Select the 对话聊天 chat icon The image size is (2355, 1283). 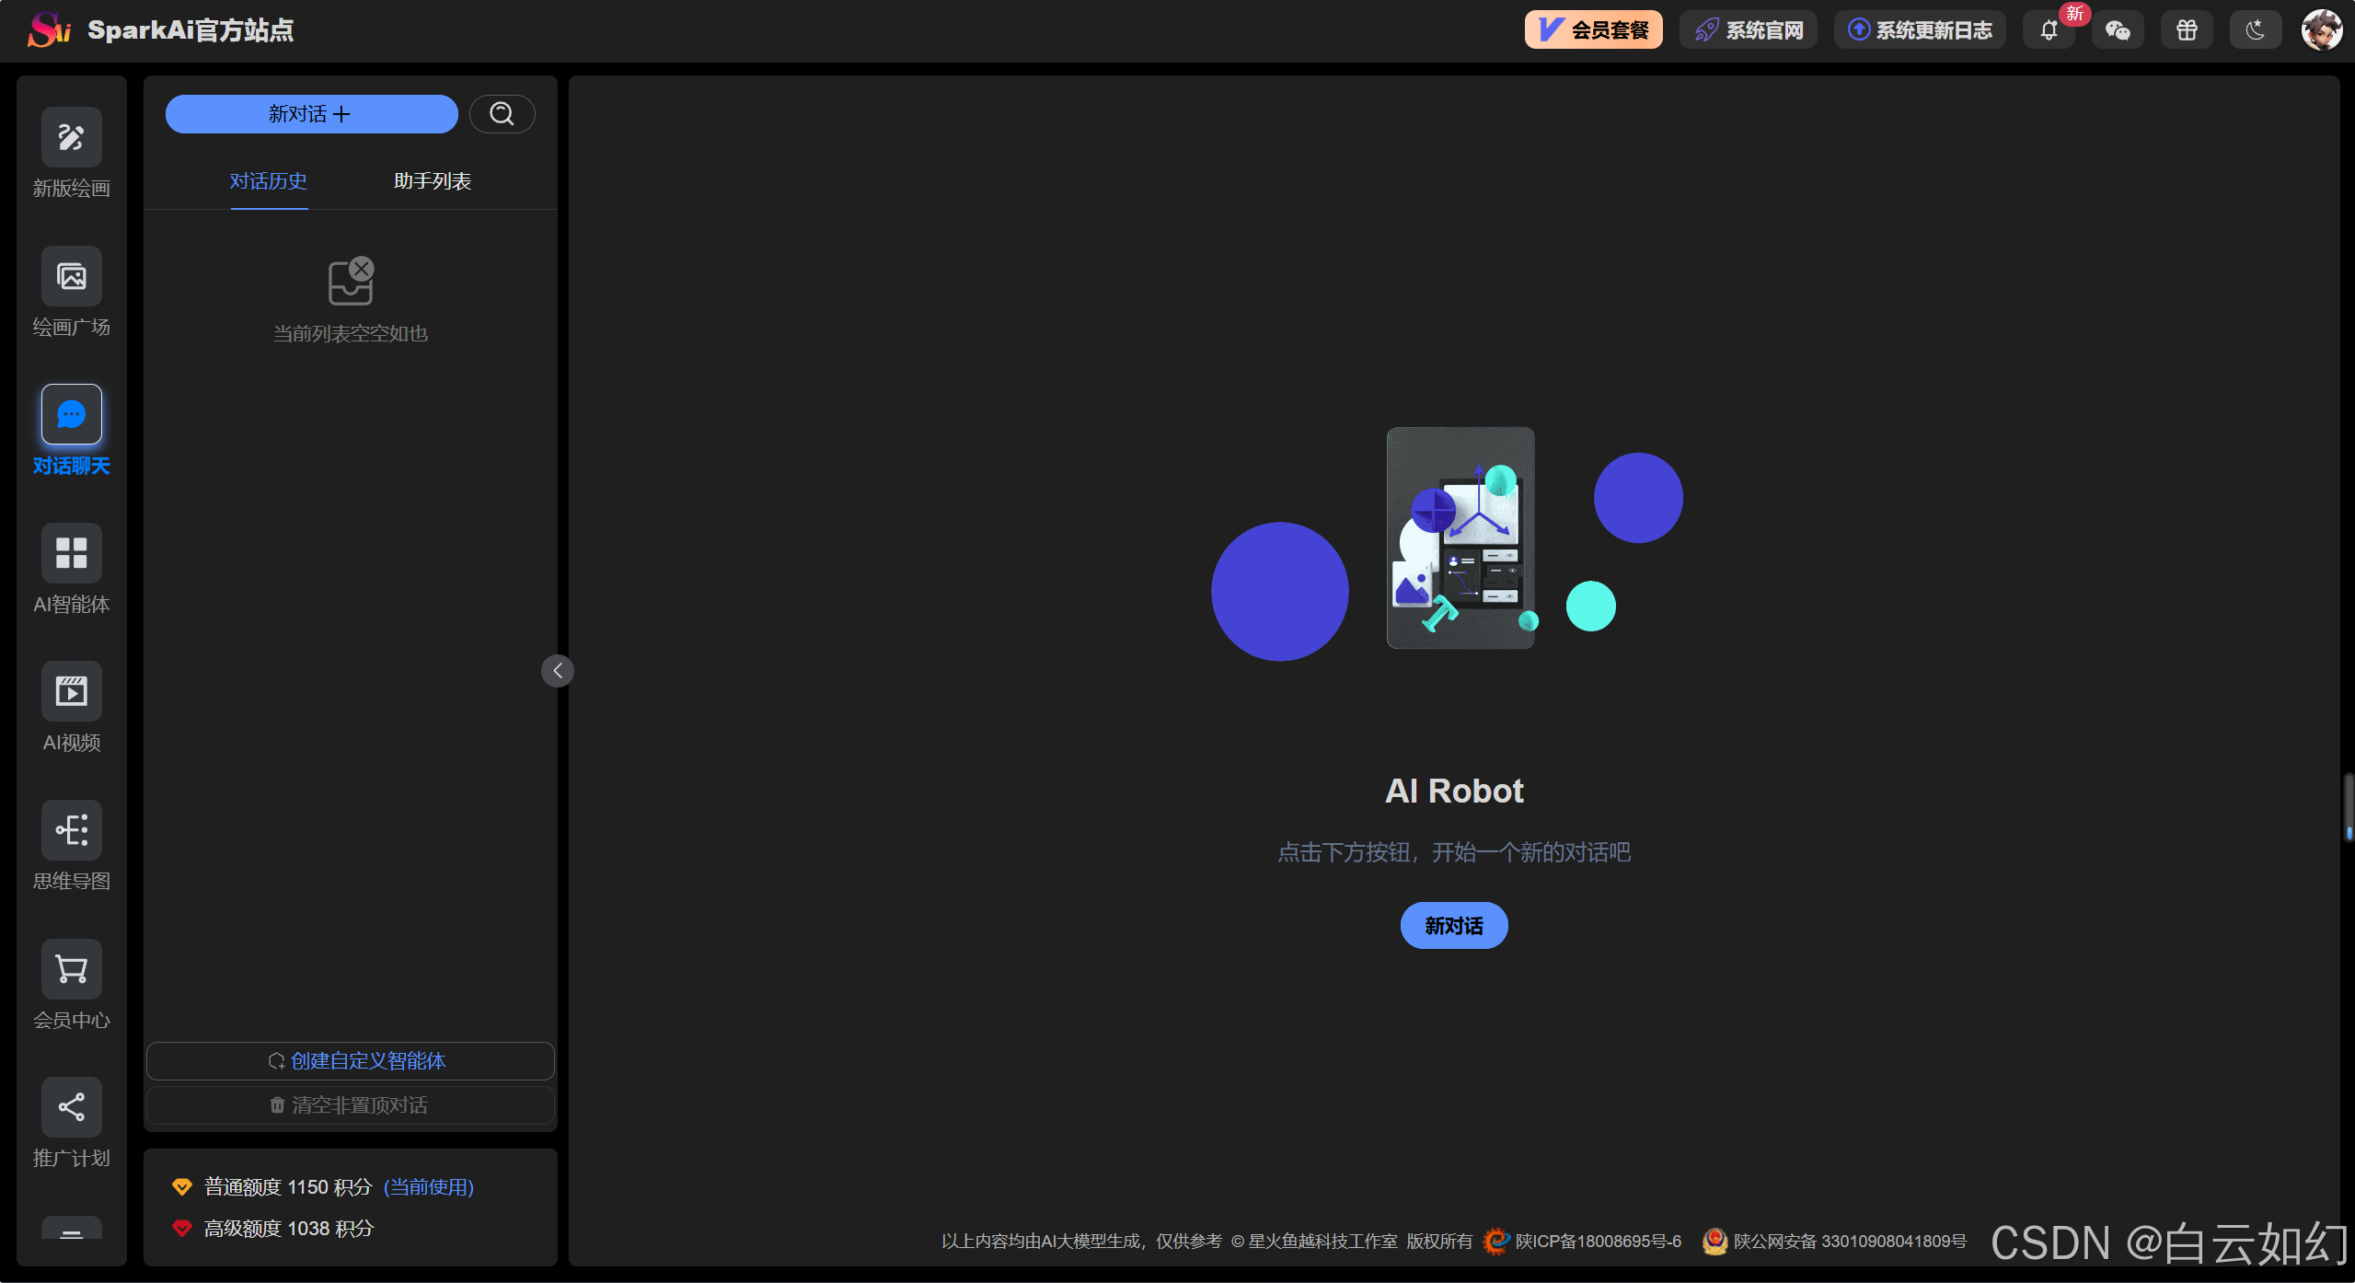pyautogui.click(x=72, y=415)
